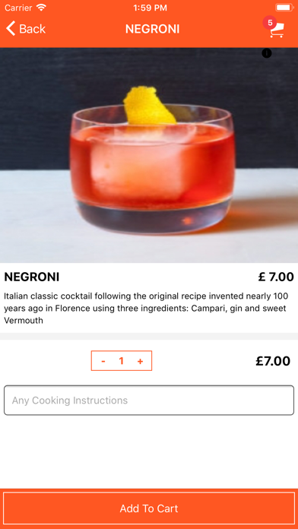Tap the battery indicator icon
Image resolution: width=298 pixels, height=529 pixels.
(x=284, y=8)
